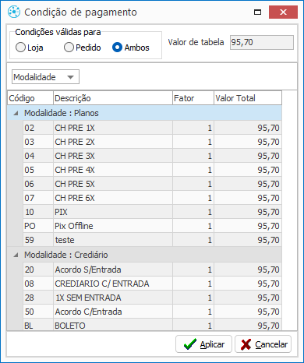Viewport: 304px width, 363px height.
Task: Maximize the Condição de pagamento window
Action: click(x=257, y=12)
